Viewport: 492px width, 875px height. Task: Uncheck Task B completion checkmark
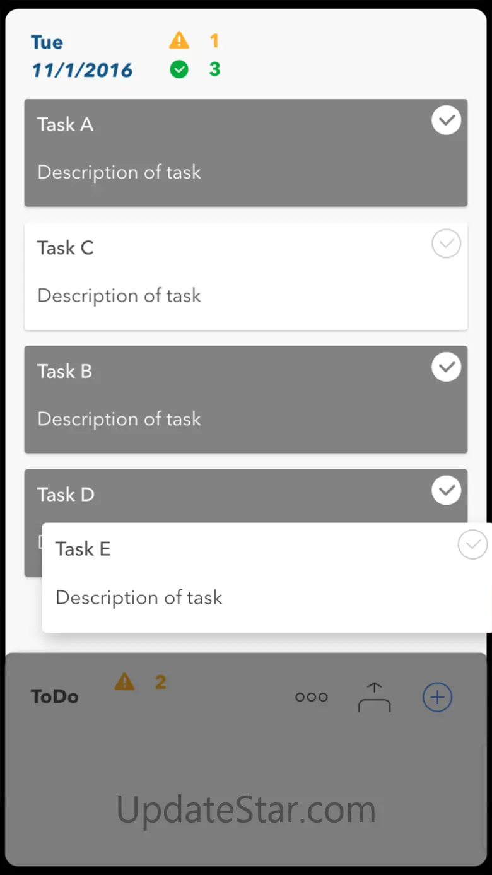446,367
